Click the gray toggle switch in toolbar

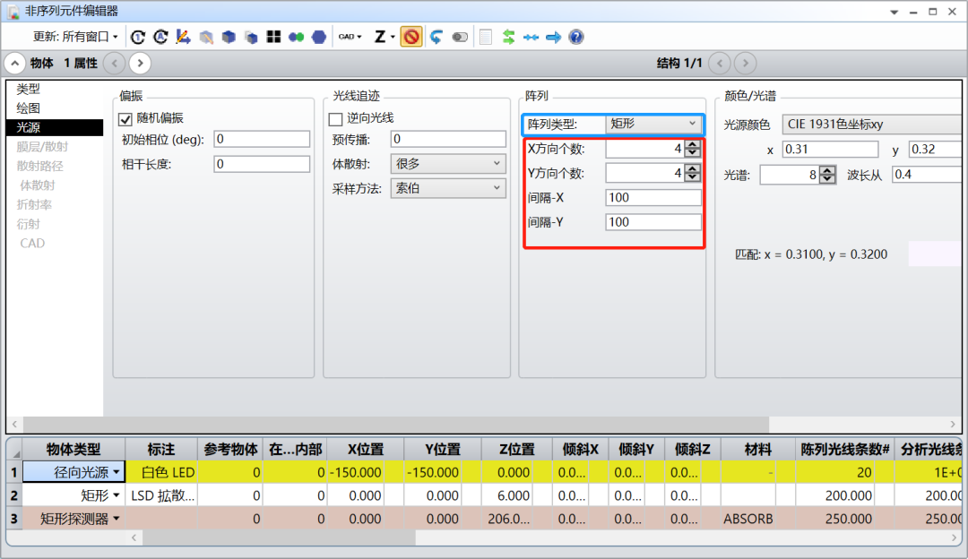460,37
